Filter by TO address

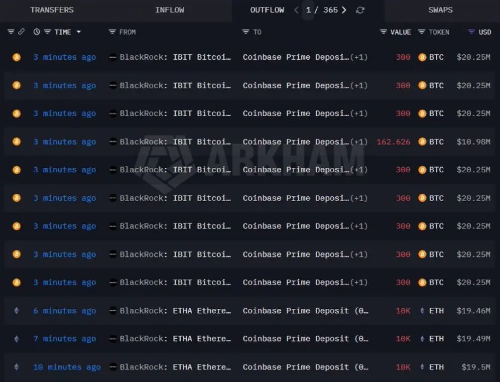(x=246, y=32)
